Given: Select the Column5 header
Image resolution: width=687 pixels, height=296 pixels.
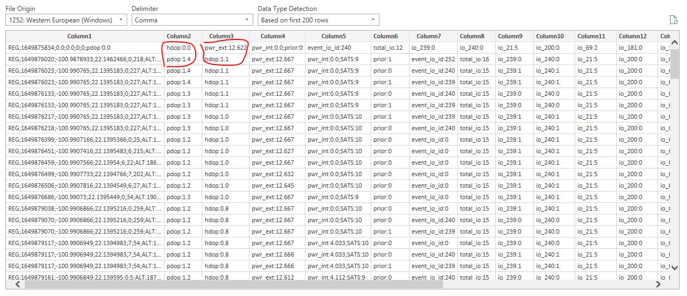Looking at the screenshot, I should tap(333, 36).
